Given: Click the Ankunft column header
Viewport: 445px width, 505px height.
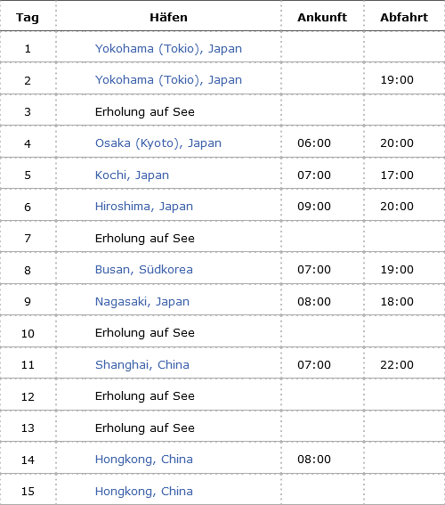Looking at the screenshot, I should [x=322, y=18].
